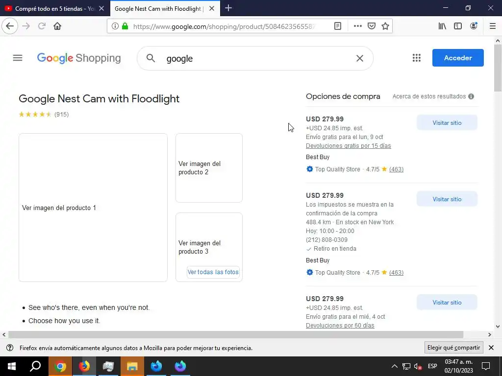Open Windows taskbar search
502x376 pixels.
click(35, 366)
